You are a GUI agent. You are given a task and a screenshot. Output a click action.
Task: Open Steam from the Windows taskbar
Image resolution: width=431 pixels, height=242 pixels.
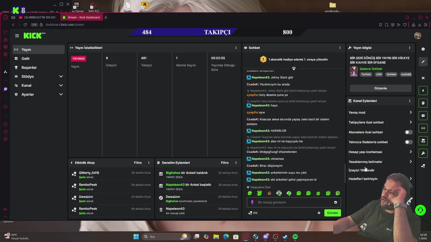pos(285,237)
